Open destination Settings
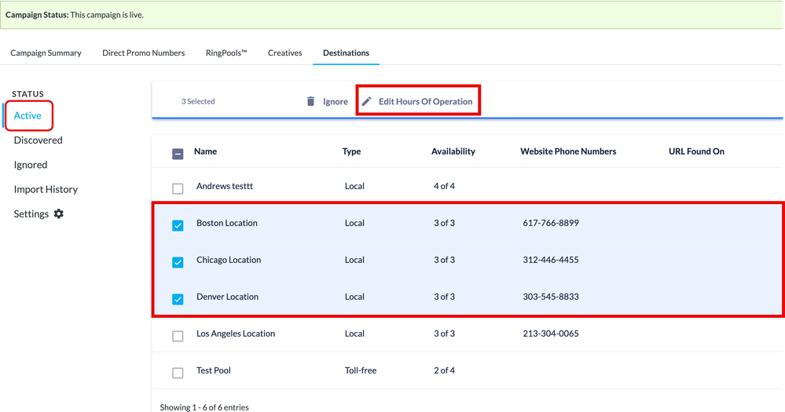This screenshot has width=785, height=412. pos(31,214)
